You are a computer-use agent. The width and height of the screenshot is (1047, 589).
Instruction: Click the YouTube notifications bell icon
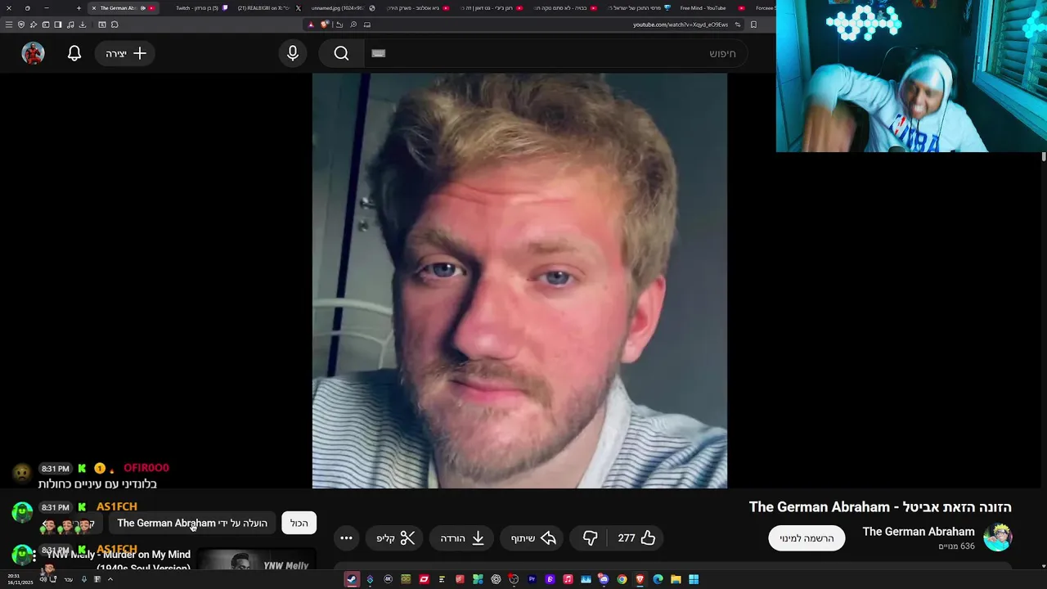[x=74, y=53]
